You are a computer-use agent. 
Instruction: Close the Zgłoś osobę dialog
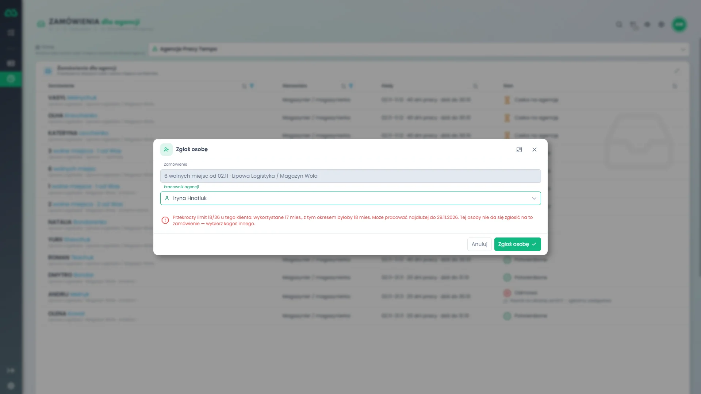click(x=535, y=150)
